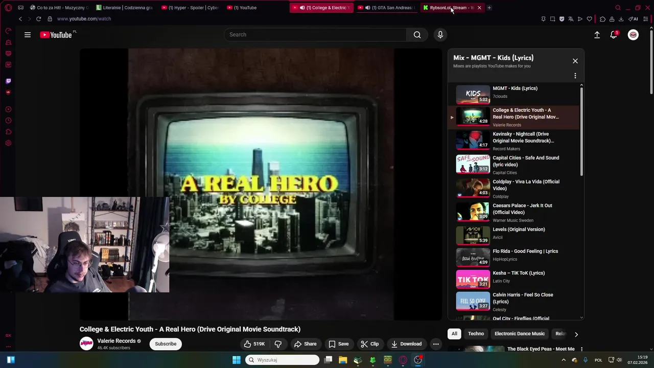Viewport: 654px width, 368px height.
Task: Click the Windows taskbar search box
Action: click(x=283, y=360)
